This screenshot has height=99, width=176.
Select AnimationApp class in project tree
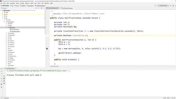[x=14, y=29]
